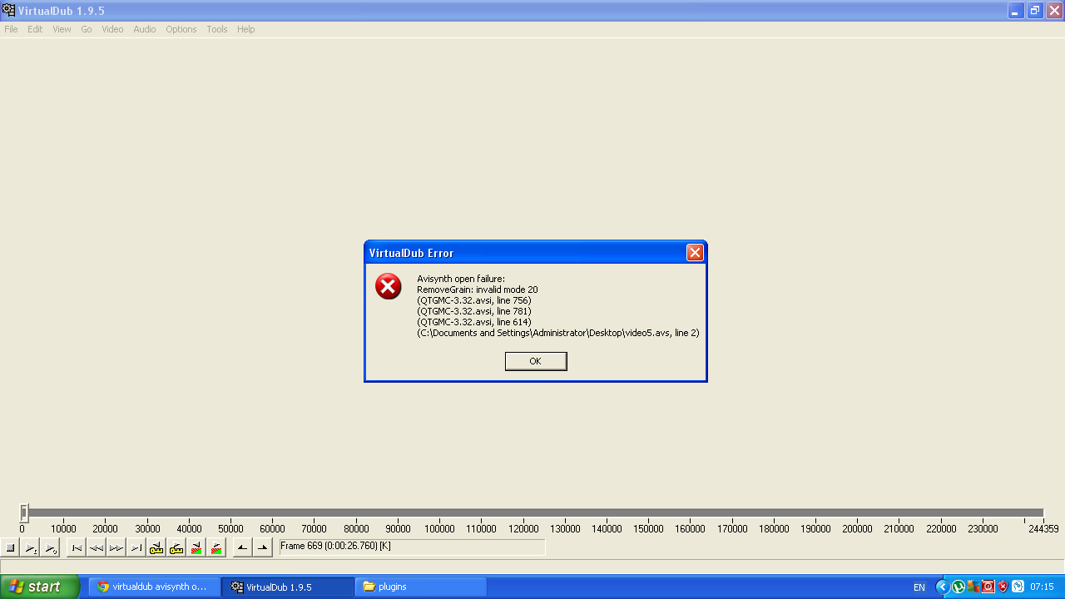Step backward one frame

[97, 547]
